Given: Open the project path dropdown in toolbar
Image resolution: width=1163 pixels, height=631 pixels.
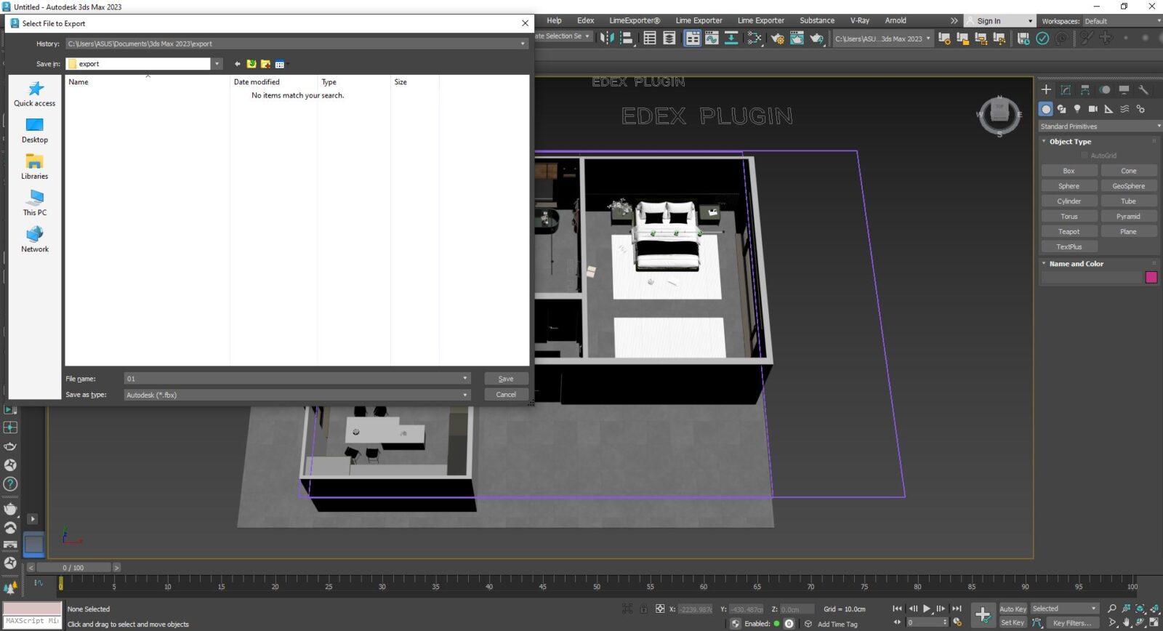Looking at the screenshot, I should point(882,39).
